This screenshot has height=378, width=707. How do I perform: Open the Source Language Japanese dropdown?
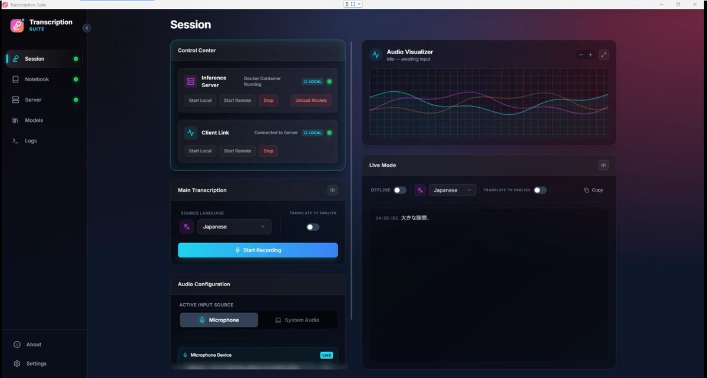tap(234, 227)
